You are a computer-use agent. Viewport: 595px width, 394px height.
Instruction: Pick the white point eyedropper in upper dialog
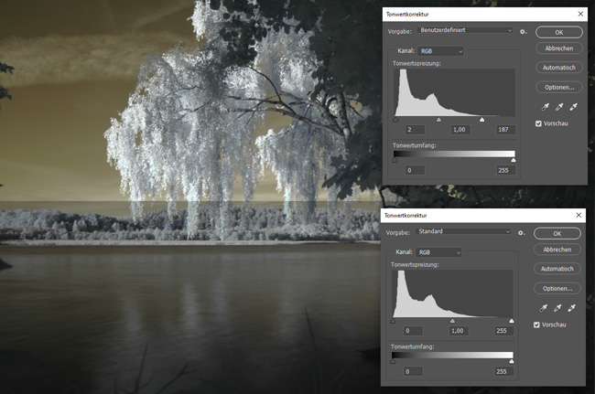(572, 108)
